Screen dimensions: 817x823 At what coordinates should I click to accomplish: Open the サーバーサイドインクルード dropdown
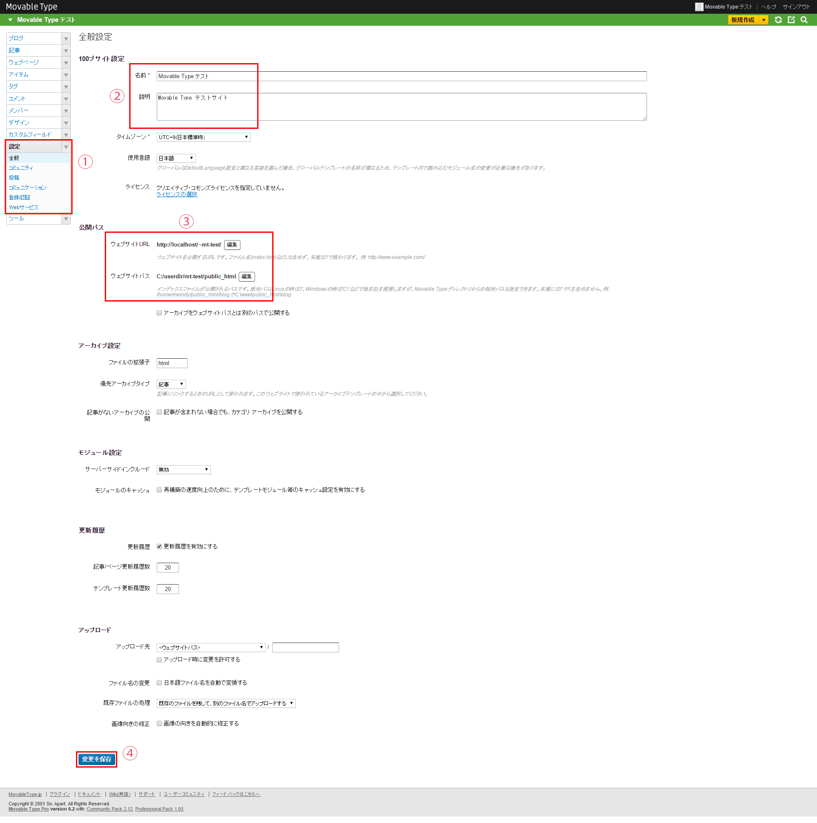(x=183, y=469)
